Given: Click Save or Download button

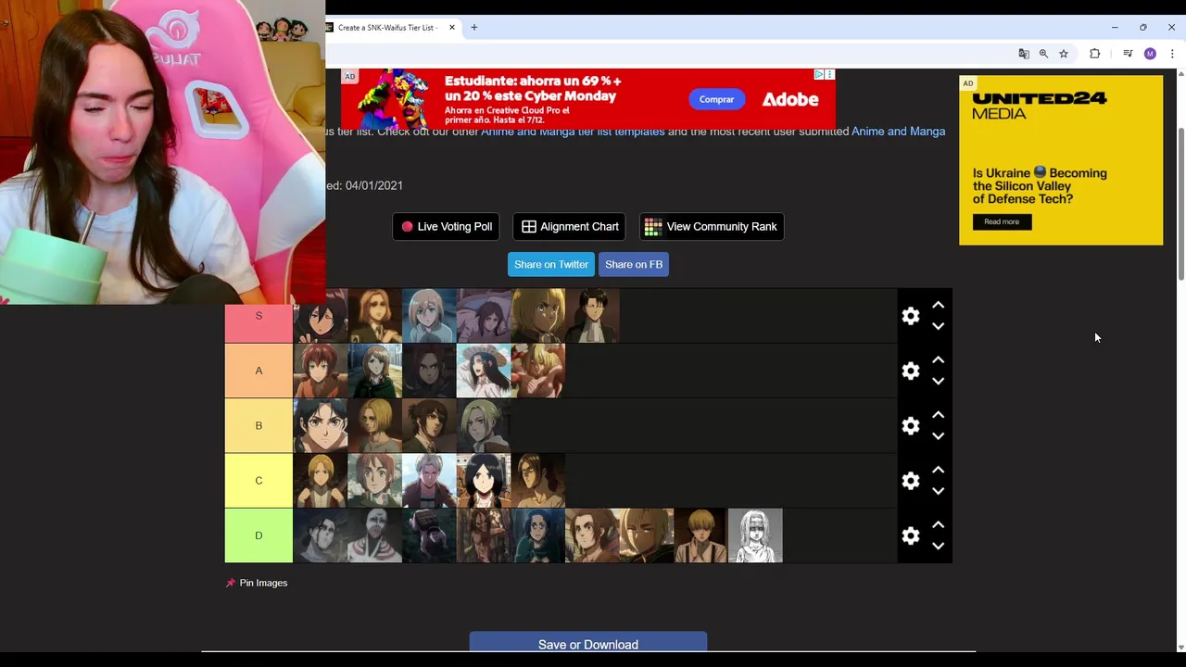Looking at the screenshot, I should 588,642.
